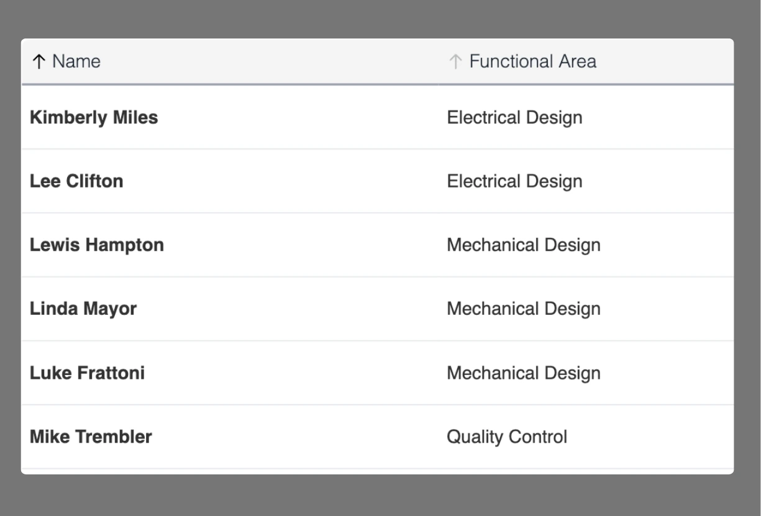Click the Lewis Hampton name cell
The image size is (761, 516).
pos(97,245)
